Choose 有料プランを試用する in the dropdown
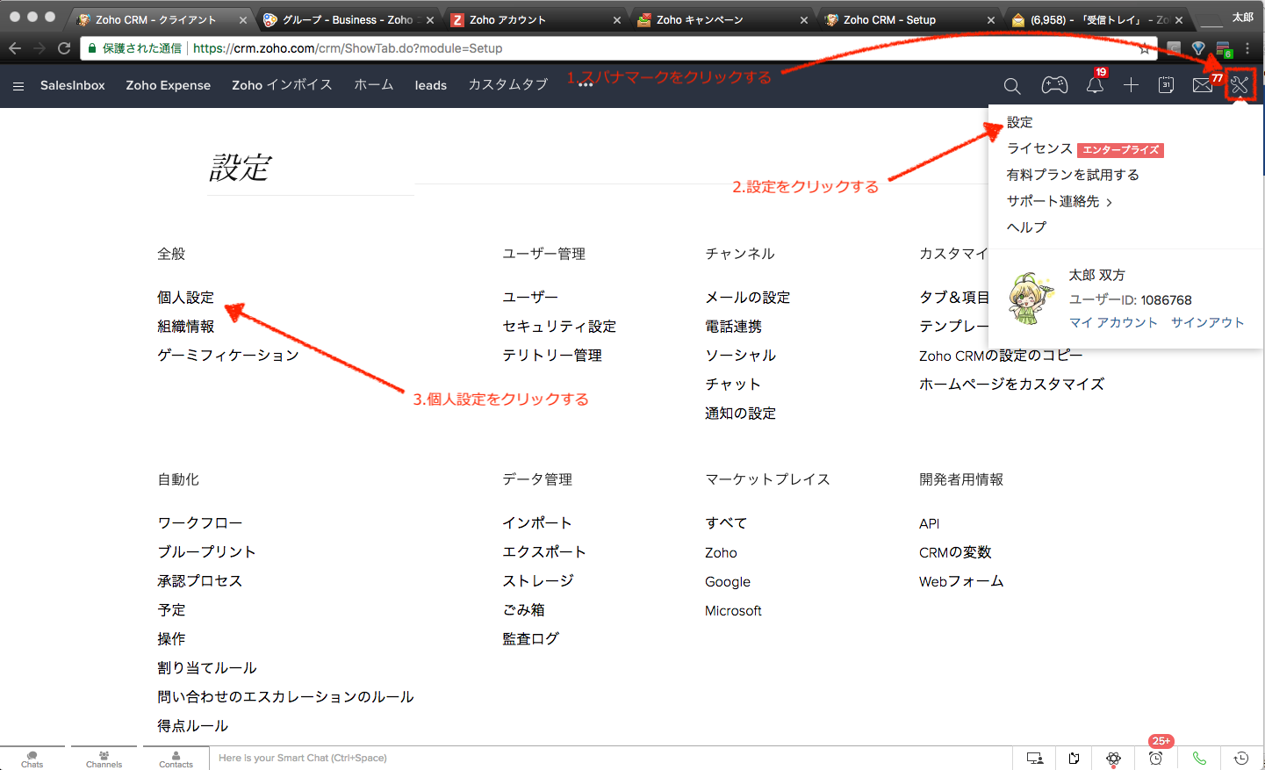This screenshot has height=770, width=1265. click(x=1073, y=175)
